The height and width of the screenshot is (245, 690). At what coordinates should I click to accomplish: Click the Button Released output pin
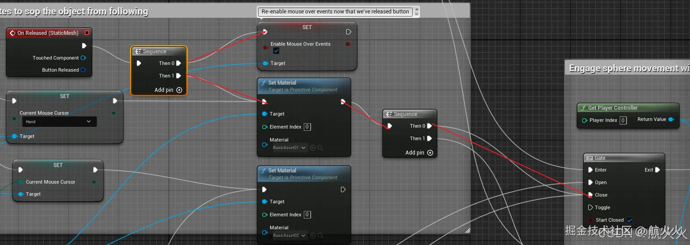click(83, 70)
